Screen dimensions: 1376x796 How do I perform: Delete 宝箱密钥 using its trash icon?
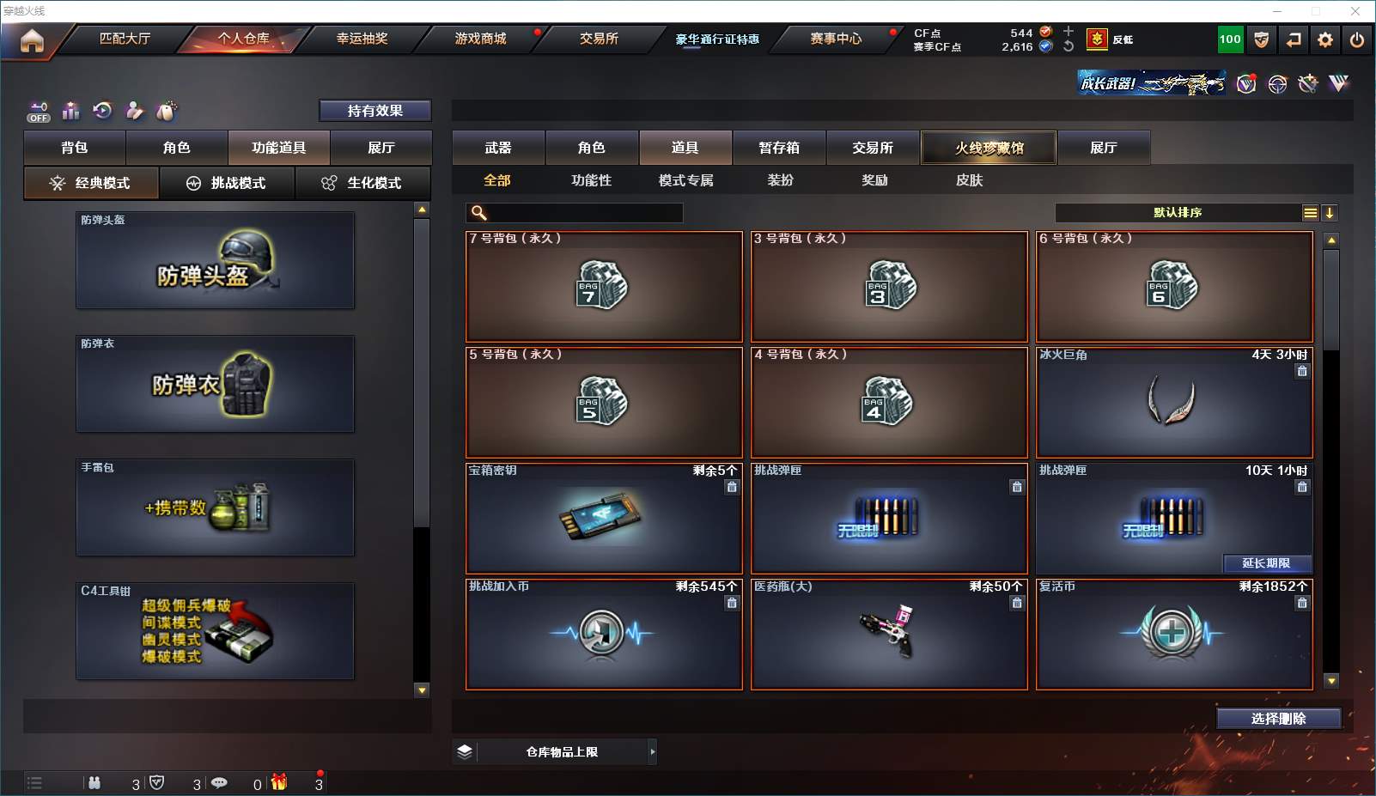click(x=732, y=487)
